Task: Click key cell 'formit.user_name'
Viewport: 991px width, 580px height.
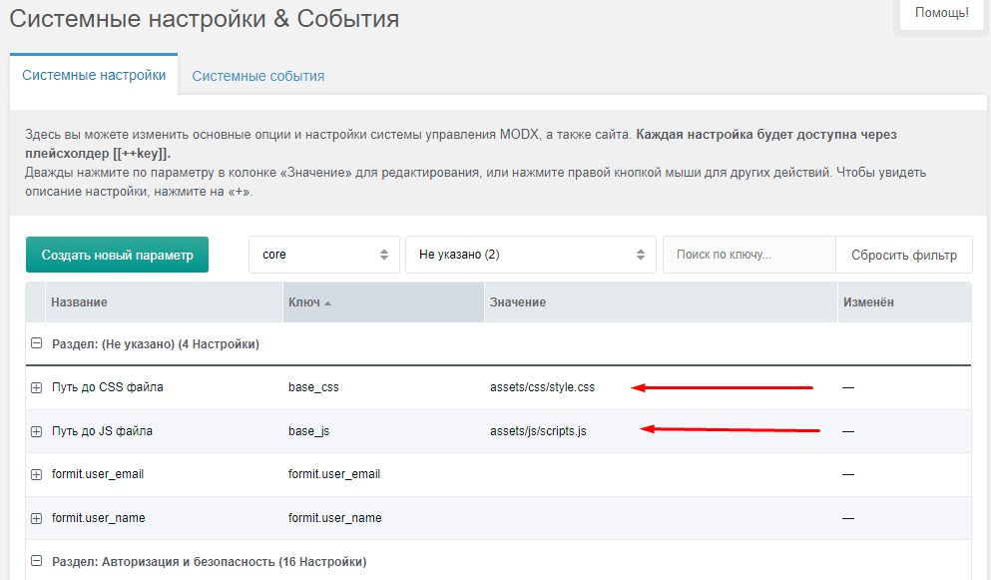Action: [x=335, y=517]
